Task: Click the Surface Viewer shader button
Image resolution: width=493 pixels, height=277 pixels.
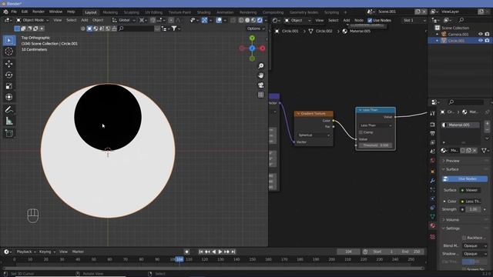Action: (x=470, y=190)
